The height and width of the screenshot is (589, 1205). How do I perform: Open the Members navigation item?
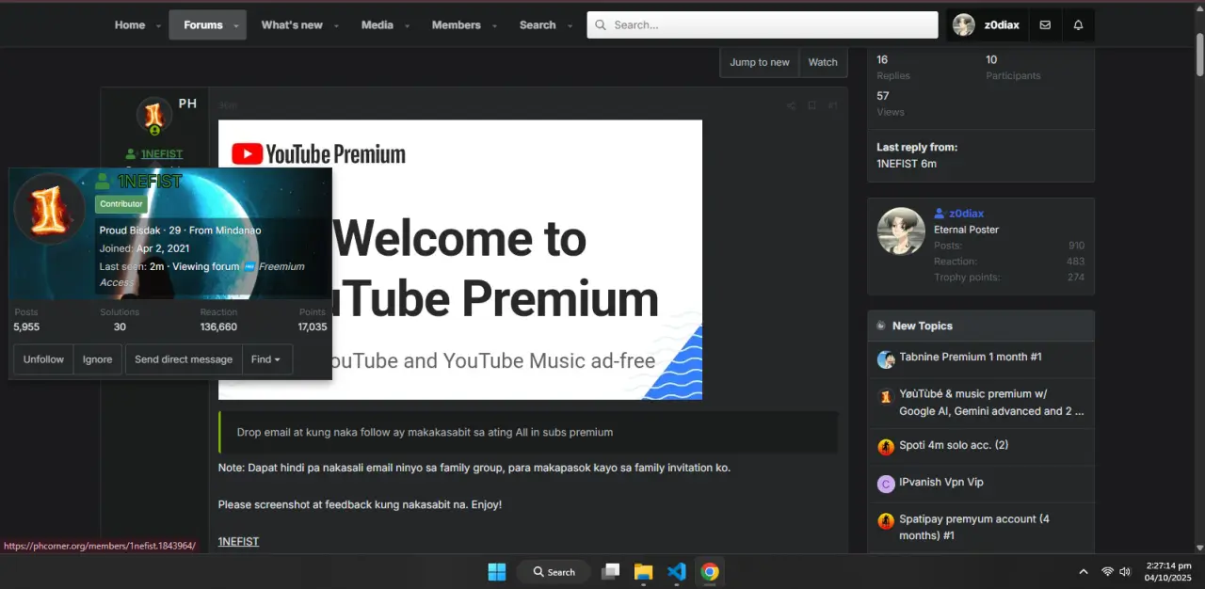click(456, 25)
